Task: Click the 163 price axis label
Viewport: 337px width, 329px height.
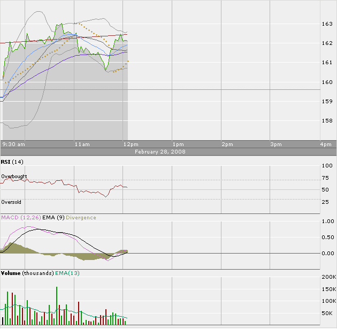Action: tap(327, 24)
